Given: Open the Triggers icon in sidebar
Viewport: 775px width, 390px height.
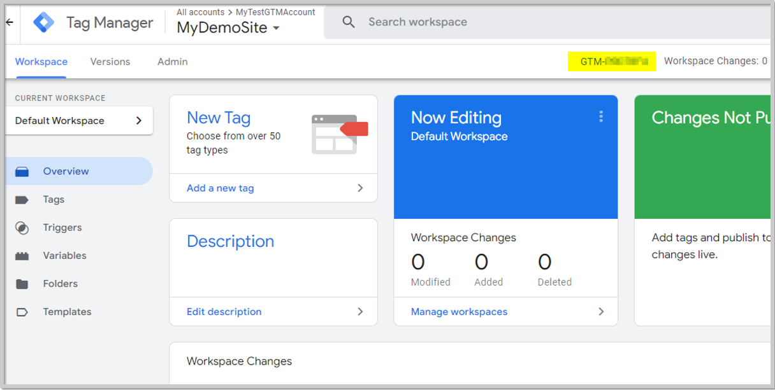Looking at the screenshot, I should point(22,228).
